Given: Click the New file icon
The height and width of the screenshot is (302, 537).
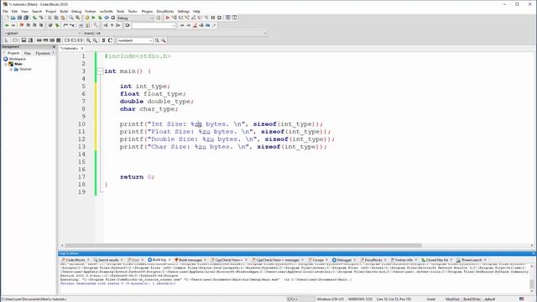Looking at the screenshot, I should (x=7, y=18).
